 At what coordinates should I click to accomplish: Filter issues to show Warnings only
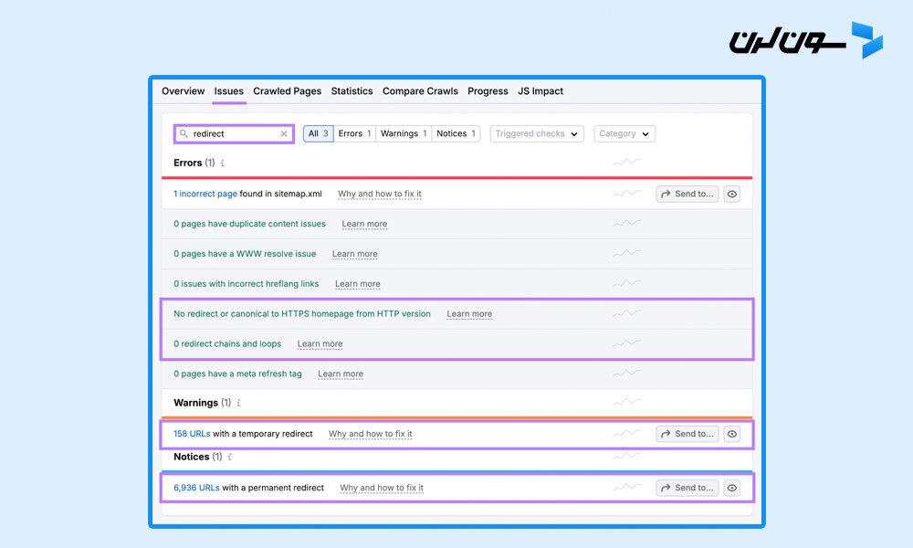coord(404,134)
